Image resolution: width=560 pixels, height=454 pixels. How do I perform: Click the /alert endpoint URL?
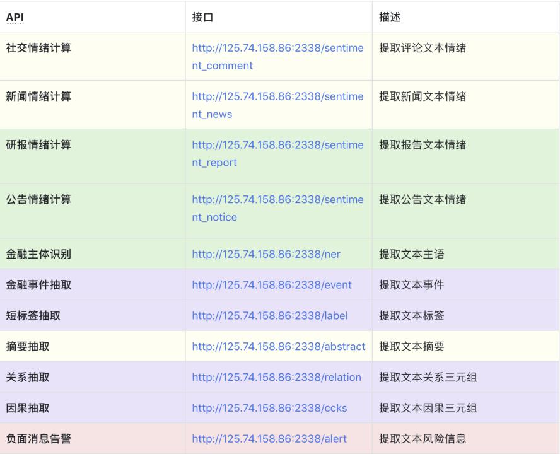(x=269, y=439)
